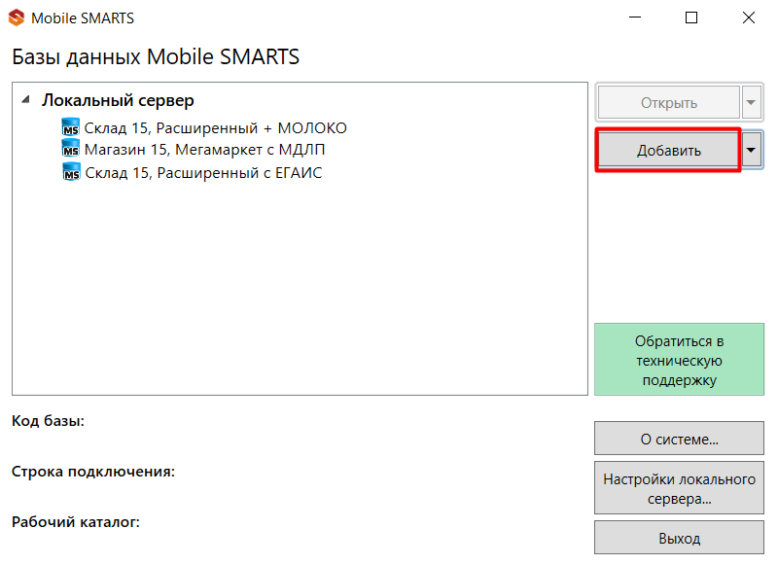Minimize the Mobile SMARTS window
Viewport: 778px width, 564px height.
[x=635, y=18]
